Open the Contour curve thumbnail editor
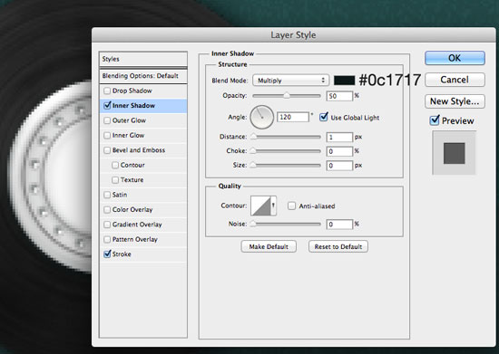This screenshot has height=354, width=499. pyautogui.click(x=260, y=206)
